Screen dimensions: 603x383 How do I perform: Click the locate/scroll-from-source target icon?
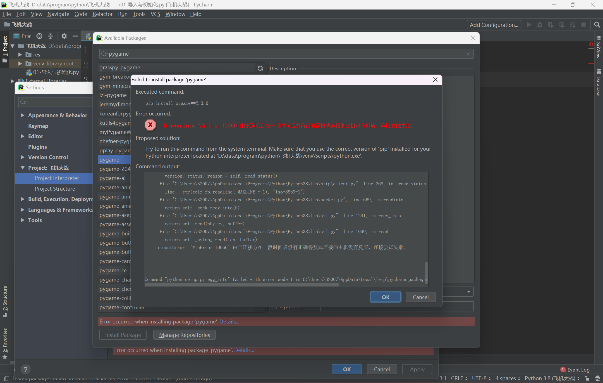[39, 36]
